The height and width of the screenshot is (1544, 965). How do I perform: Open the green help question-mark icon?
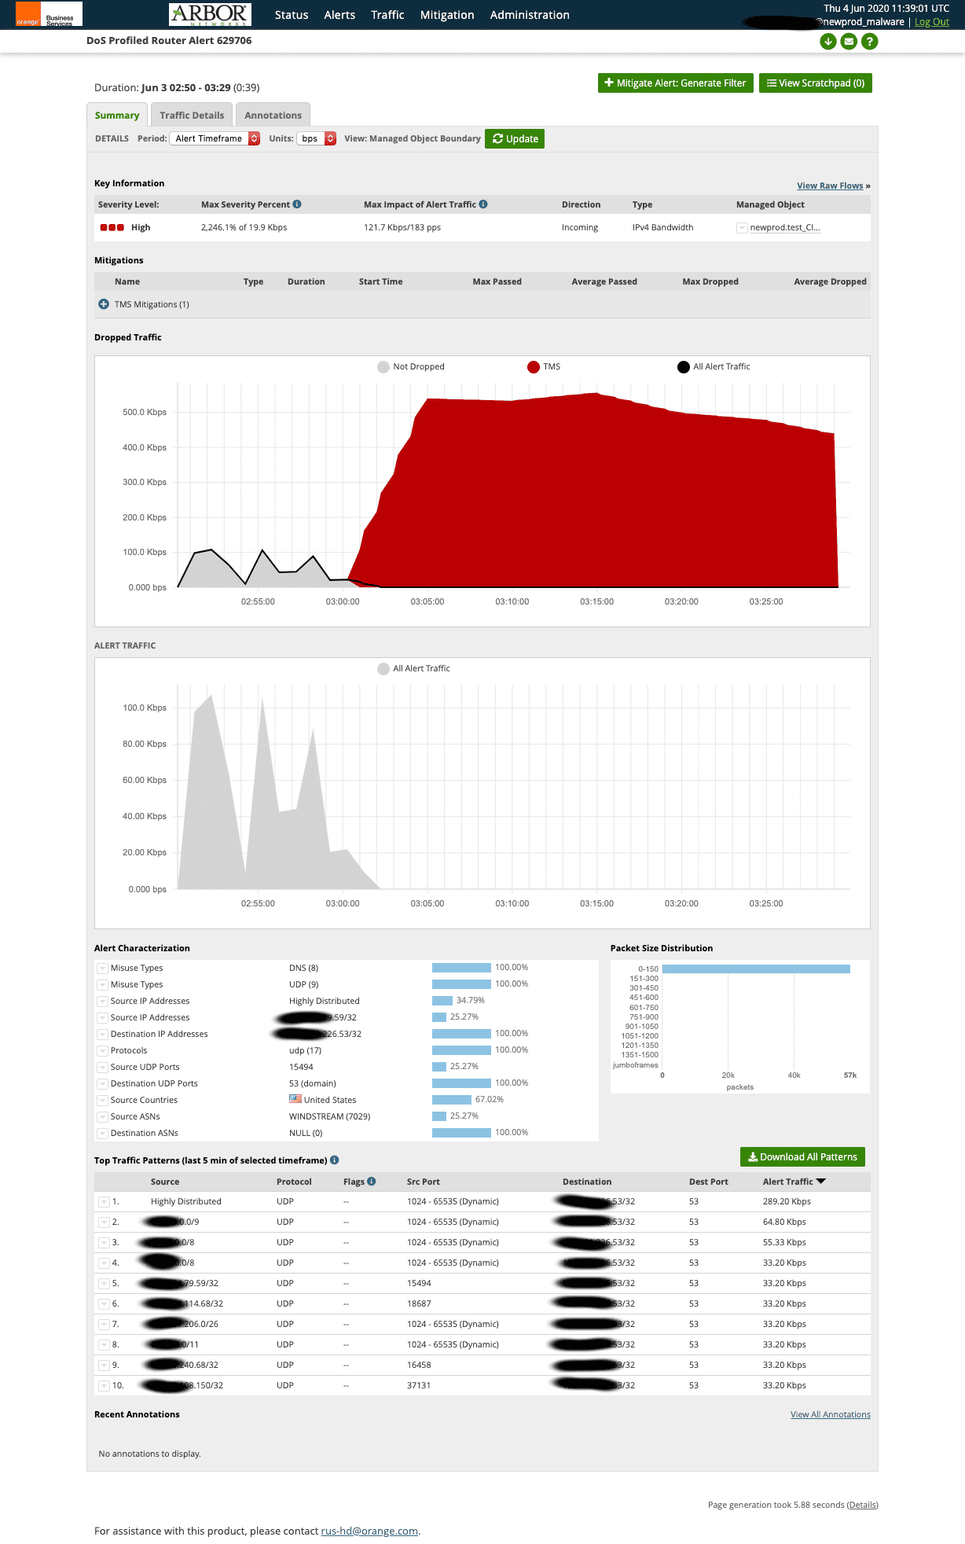(869, 42)
